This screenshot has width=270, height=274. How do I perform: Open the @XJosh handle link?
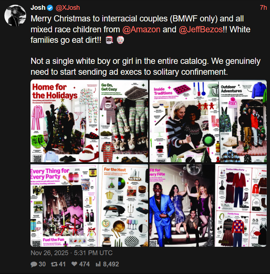(x=67, y=8)
